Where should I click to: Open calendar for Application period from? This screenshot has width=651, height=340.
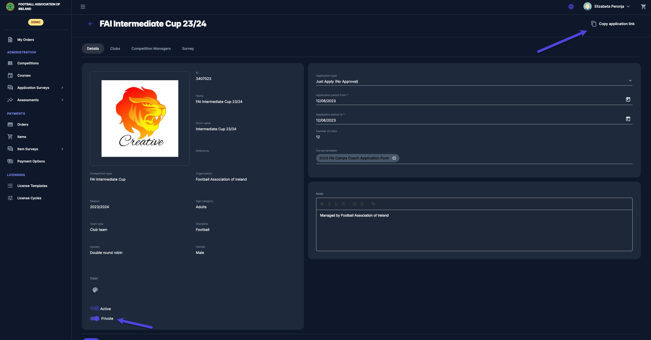pos(628,99)
